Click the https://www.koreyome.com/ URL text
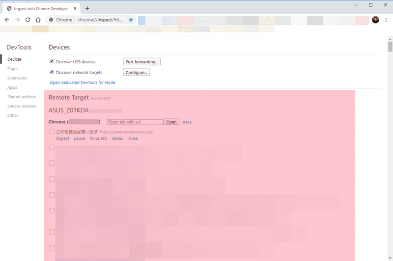 pyautogui.click(x=126, y=132)
